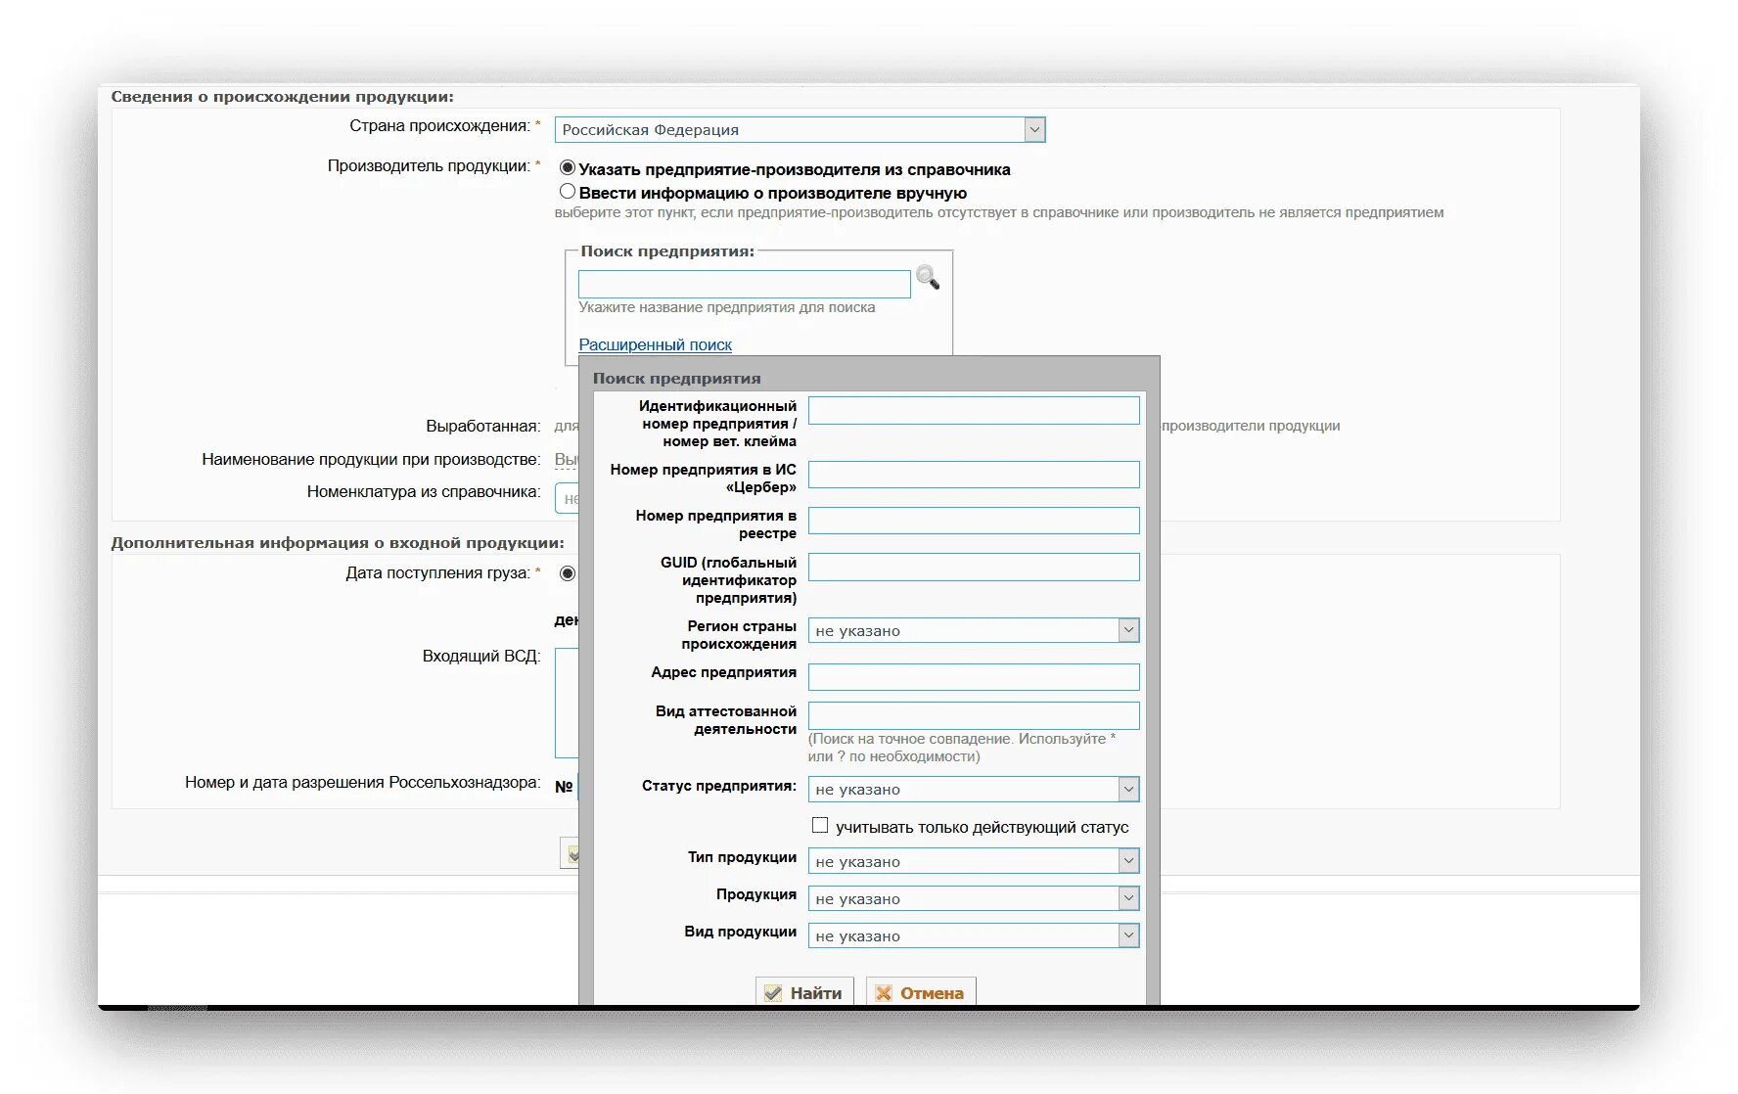Select radio option to specify producer from directory

pos(568,168)
